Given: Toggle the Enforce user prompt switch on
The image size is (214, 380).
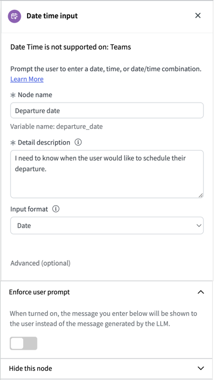Looking at the screenshot, I should click(x=24, y=344).
